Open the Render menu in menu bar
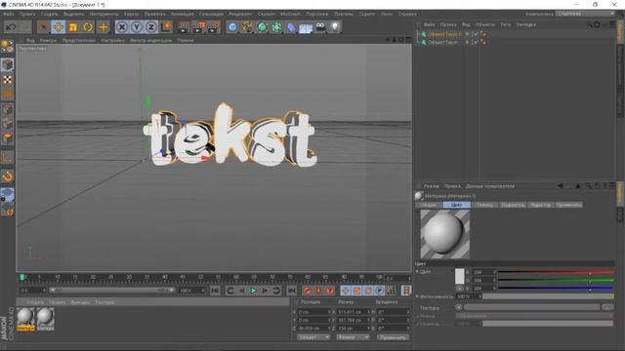 pos(240,14)
